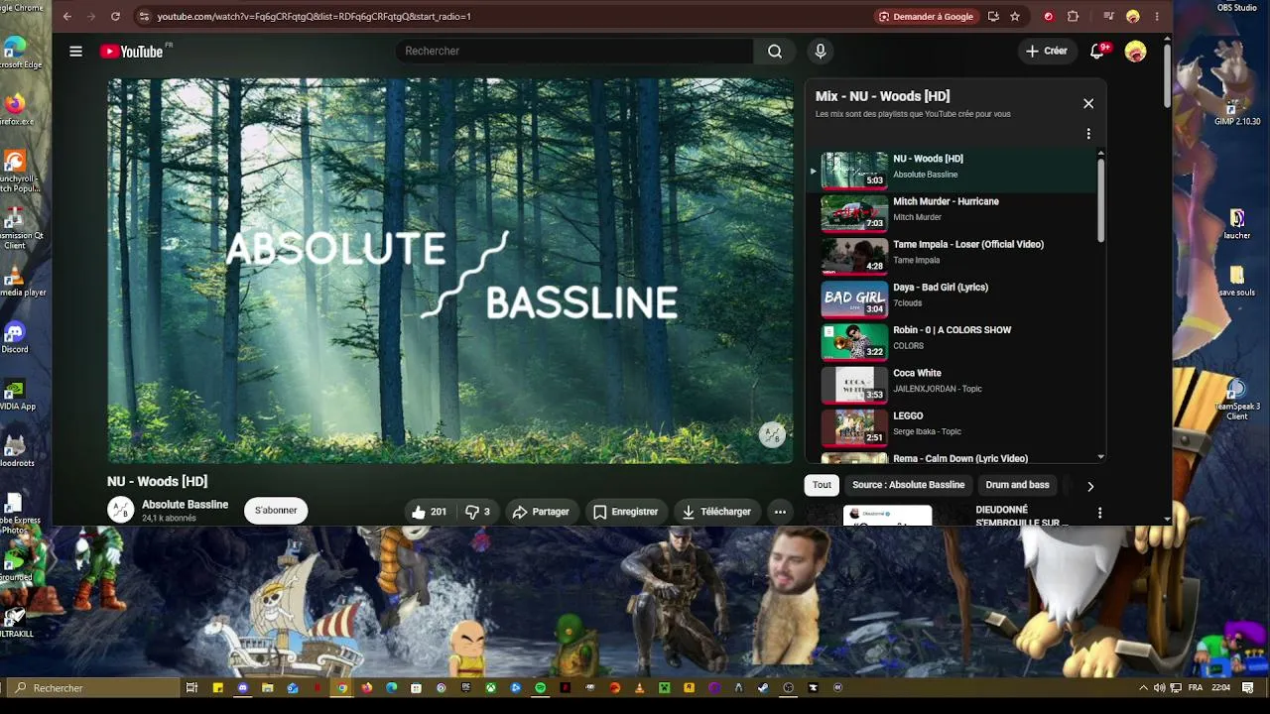The image size is (1270, 714).
Task: Click the Chrome address bar URL
Action: [314, 17]
